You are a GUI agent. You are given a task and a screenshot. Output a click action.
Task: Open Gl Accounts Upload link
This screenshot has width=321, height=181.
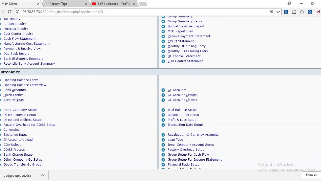18,140
